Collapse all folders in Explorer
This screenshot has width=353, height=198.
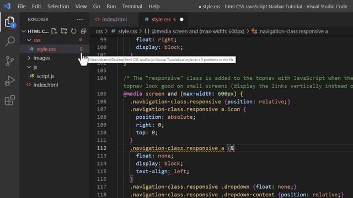(83, 31)
